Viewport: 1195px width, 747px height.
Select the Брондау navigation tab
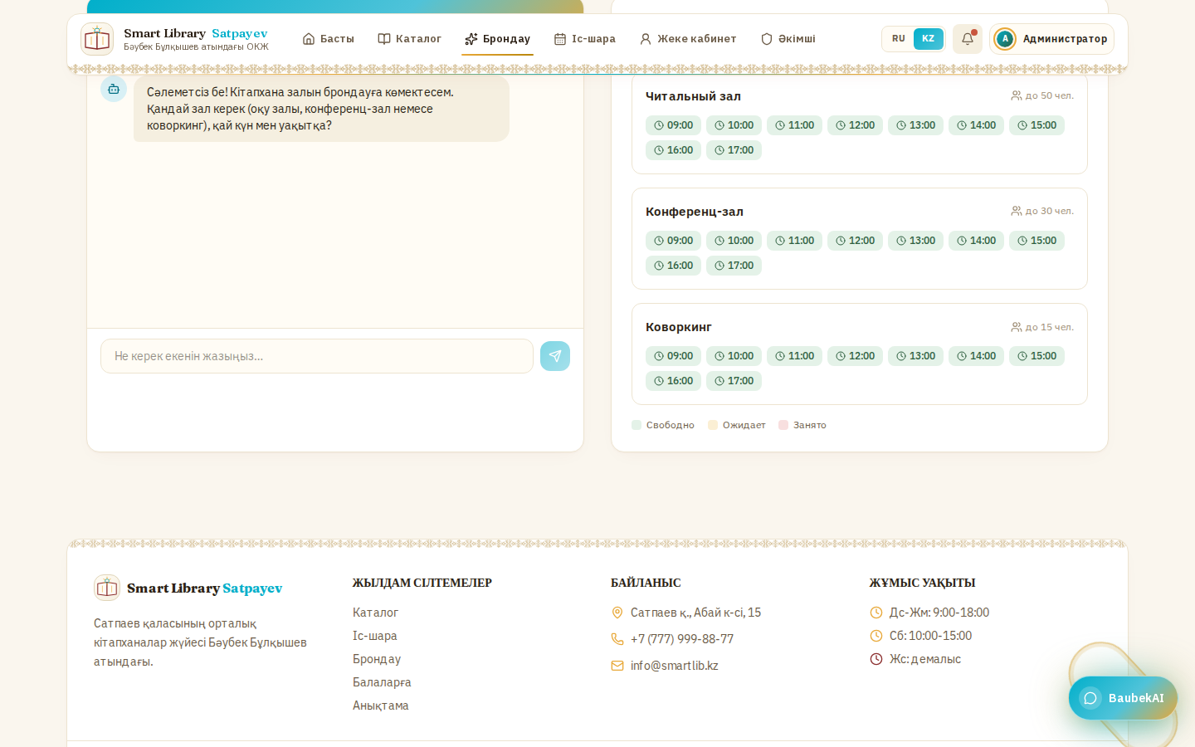point(498,39)
